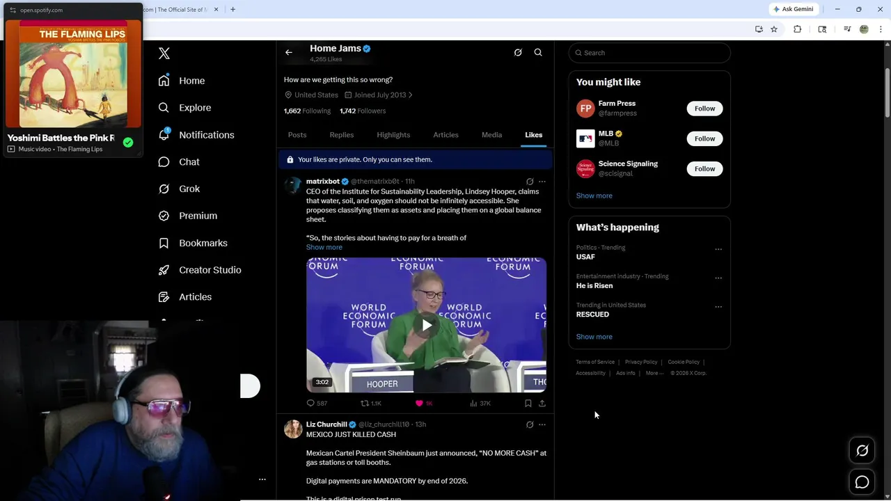Bookmark the matrixbot post
This screenshot has height=501, width=891.
tap(528, 403)
